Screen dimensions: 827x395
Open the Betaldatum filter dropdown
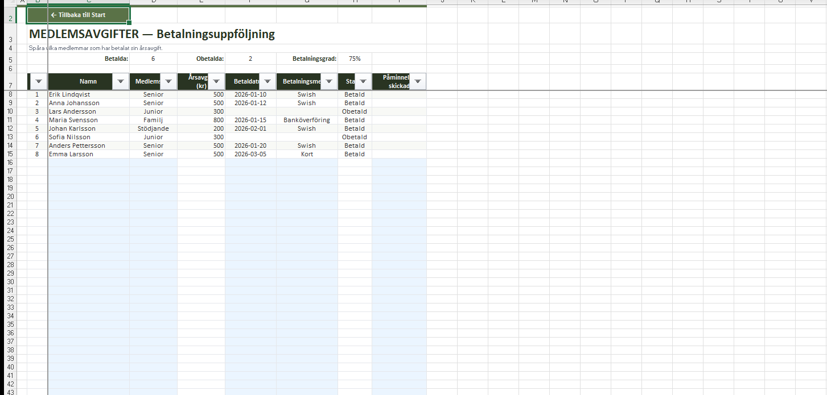tap(268, 82)
